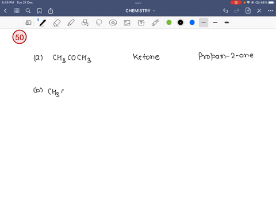
Task: Choose the blue pen color
Action: (x=192, y=22)
